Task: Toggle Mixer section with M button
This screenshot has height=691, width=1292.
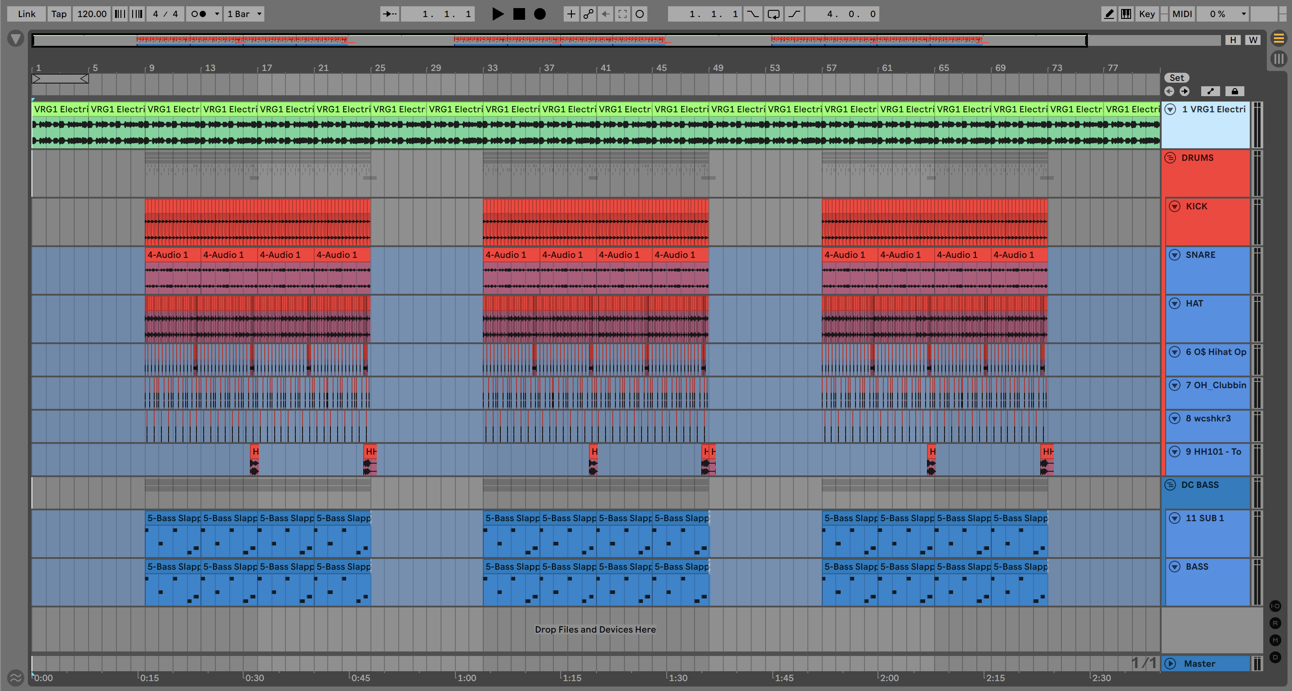Action: 1275,640
